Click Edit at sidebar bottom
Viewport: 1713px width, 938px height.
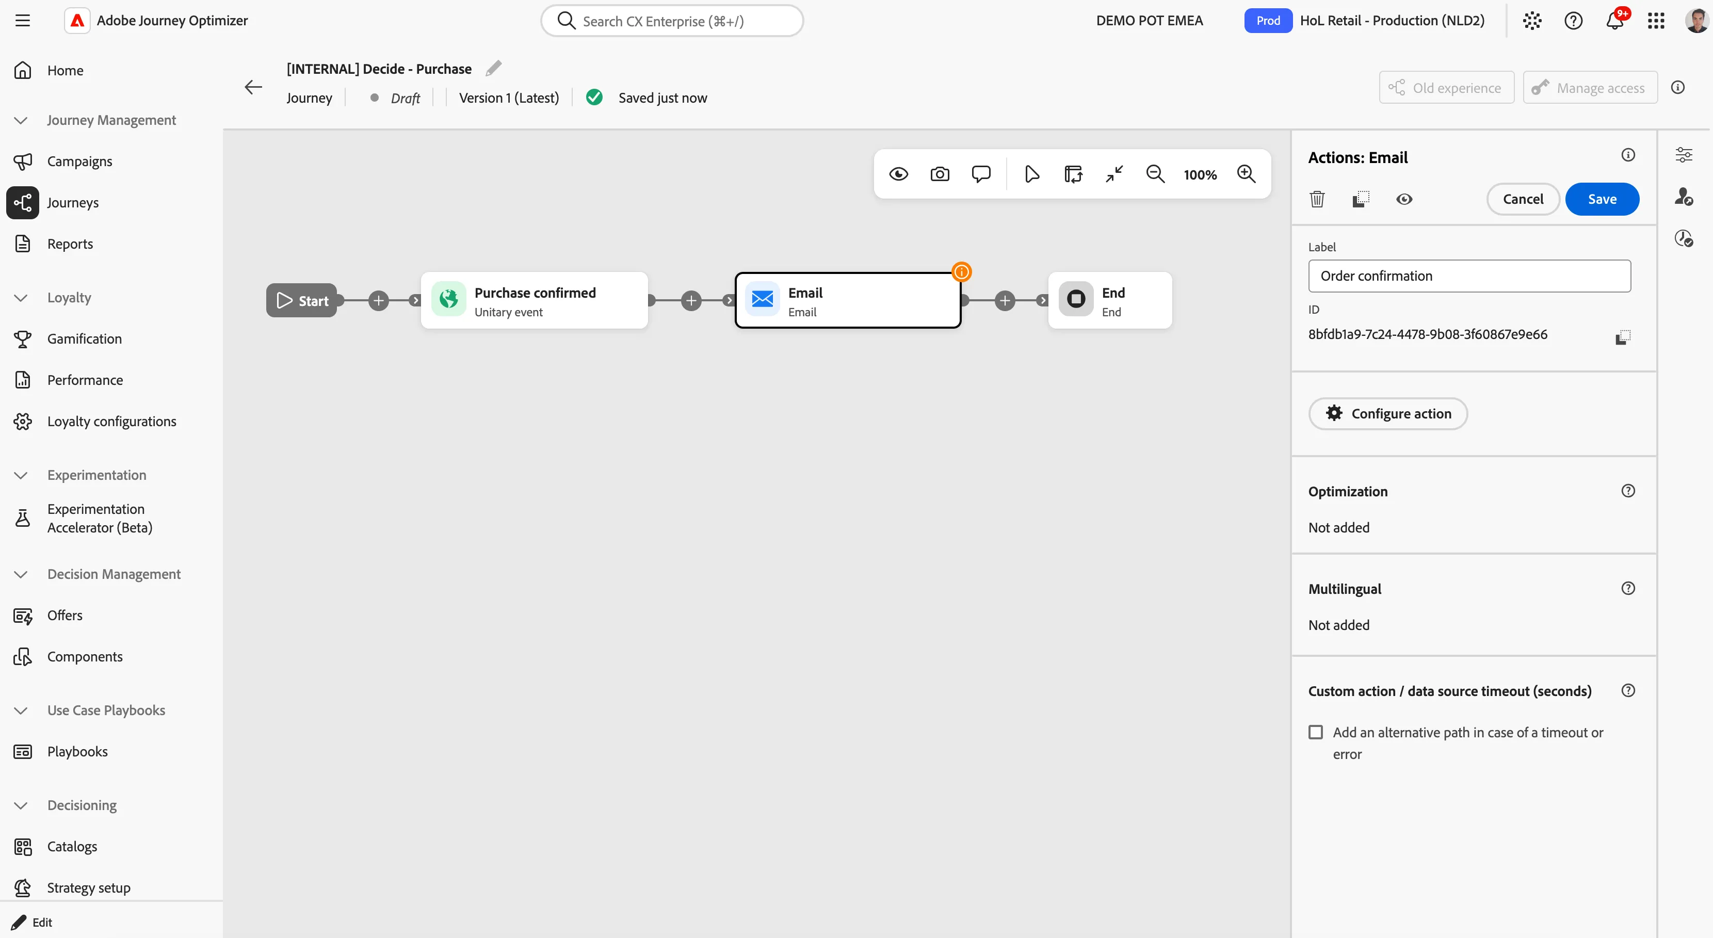coord(32,922)
